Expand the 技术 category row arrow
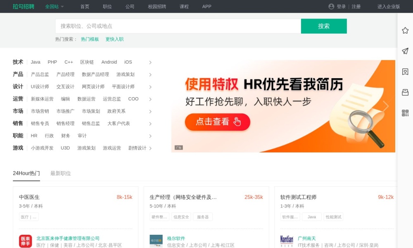 pyautogui.click(x=150, y=62)
